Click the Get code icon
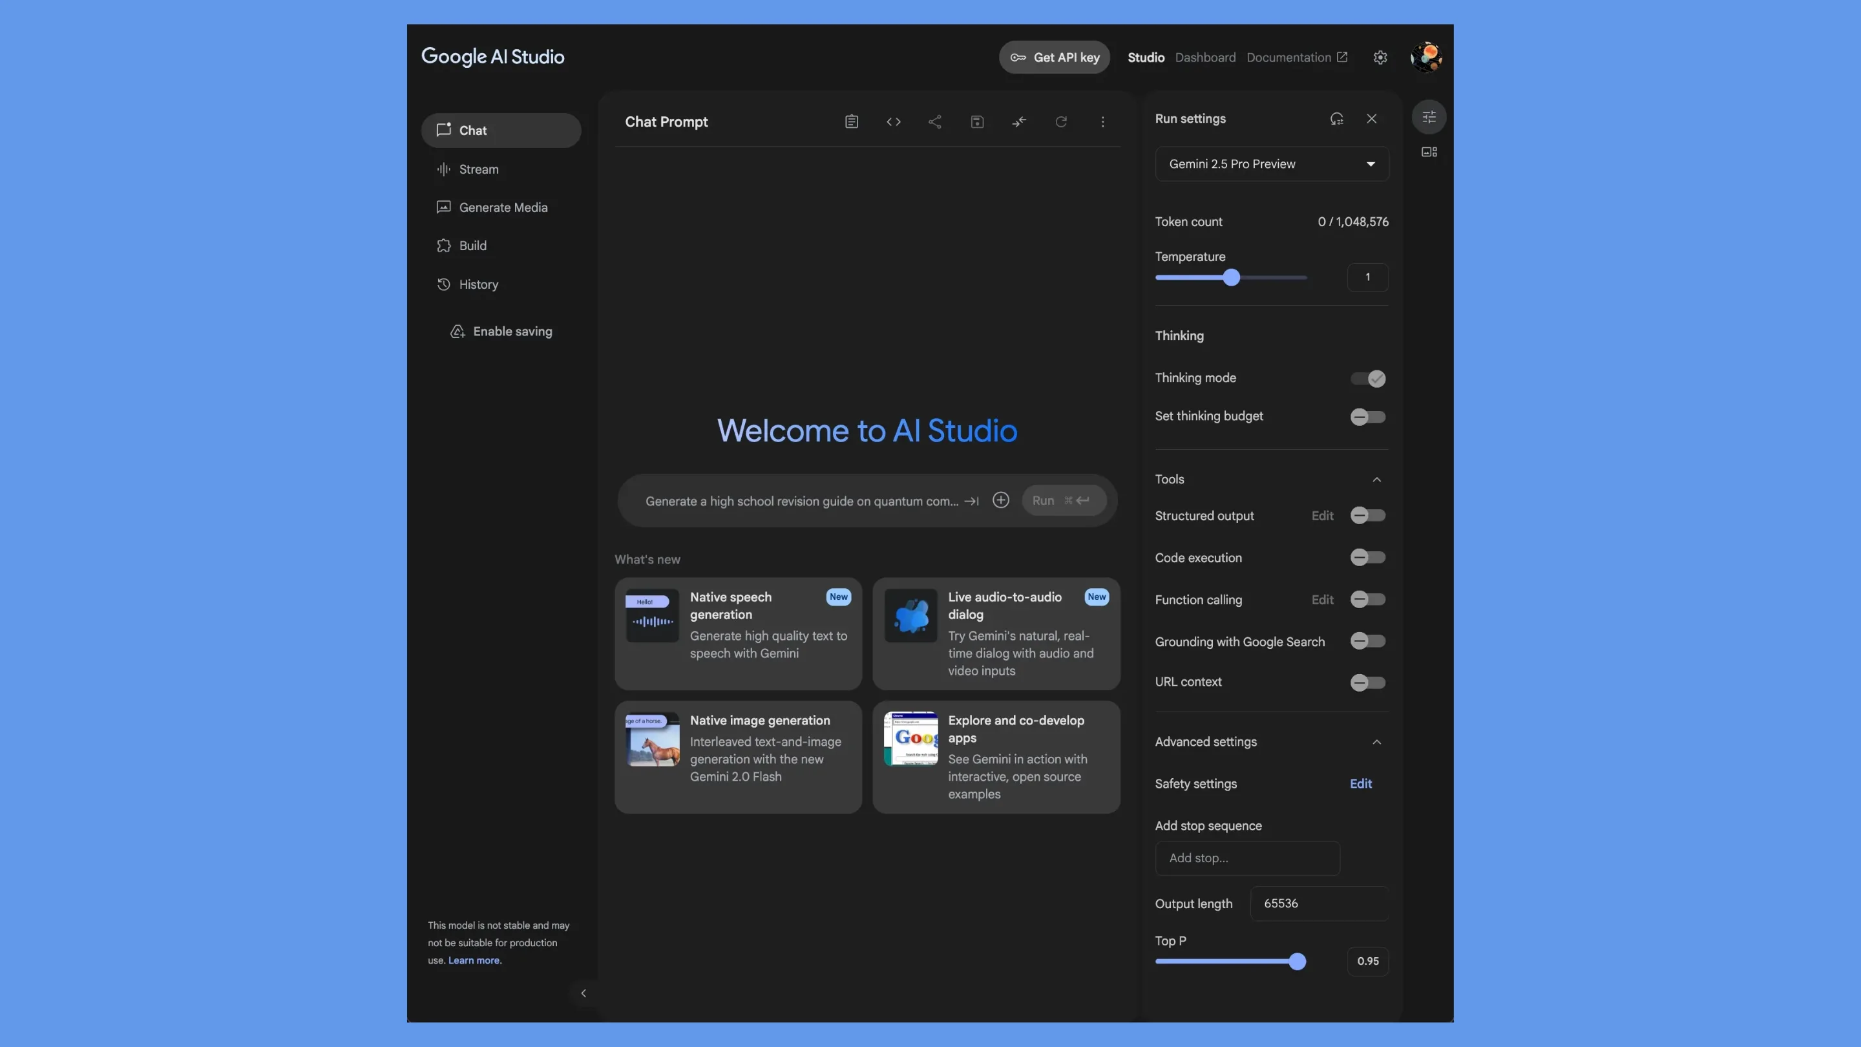Viewport: 1861px width, 1047px height. coord(894,122)
